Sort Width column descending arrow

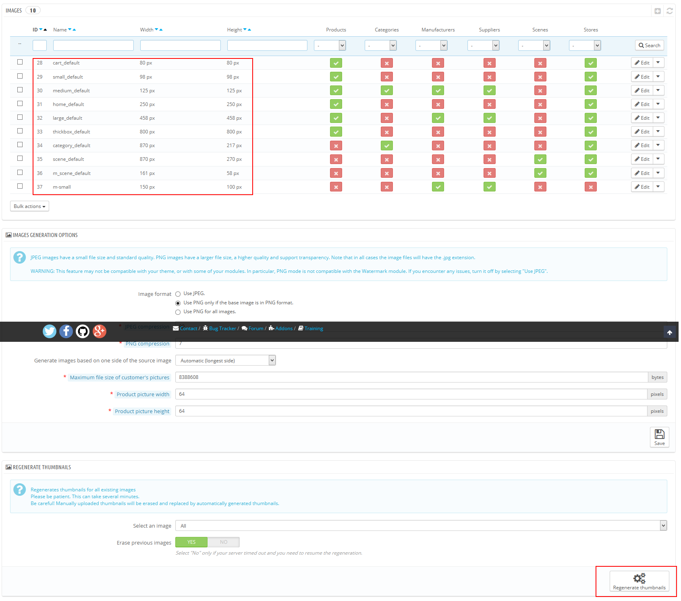click(x=156, y=29)
